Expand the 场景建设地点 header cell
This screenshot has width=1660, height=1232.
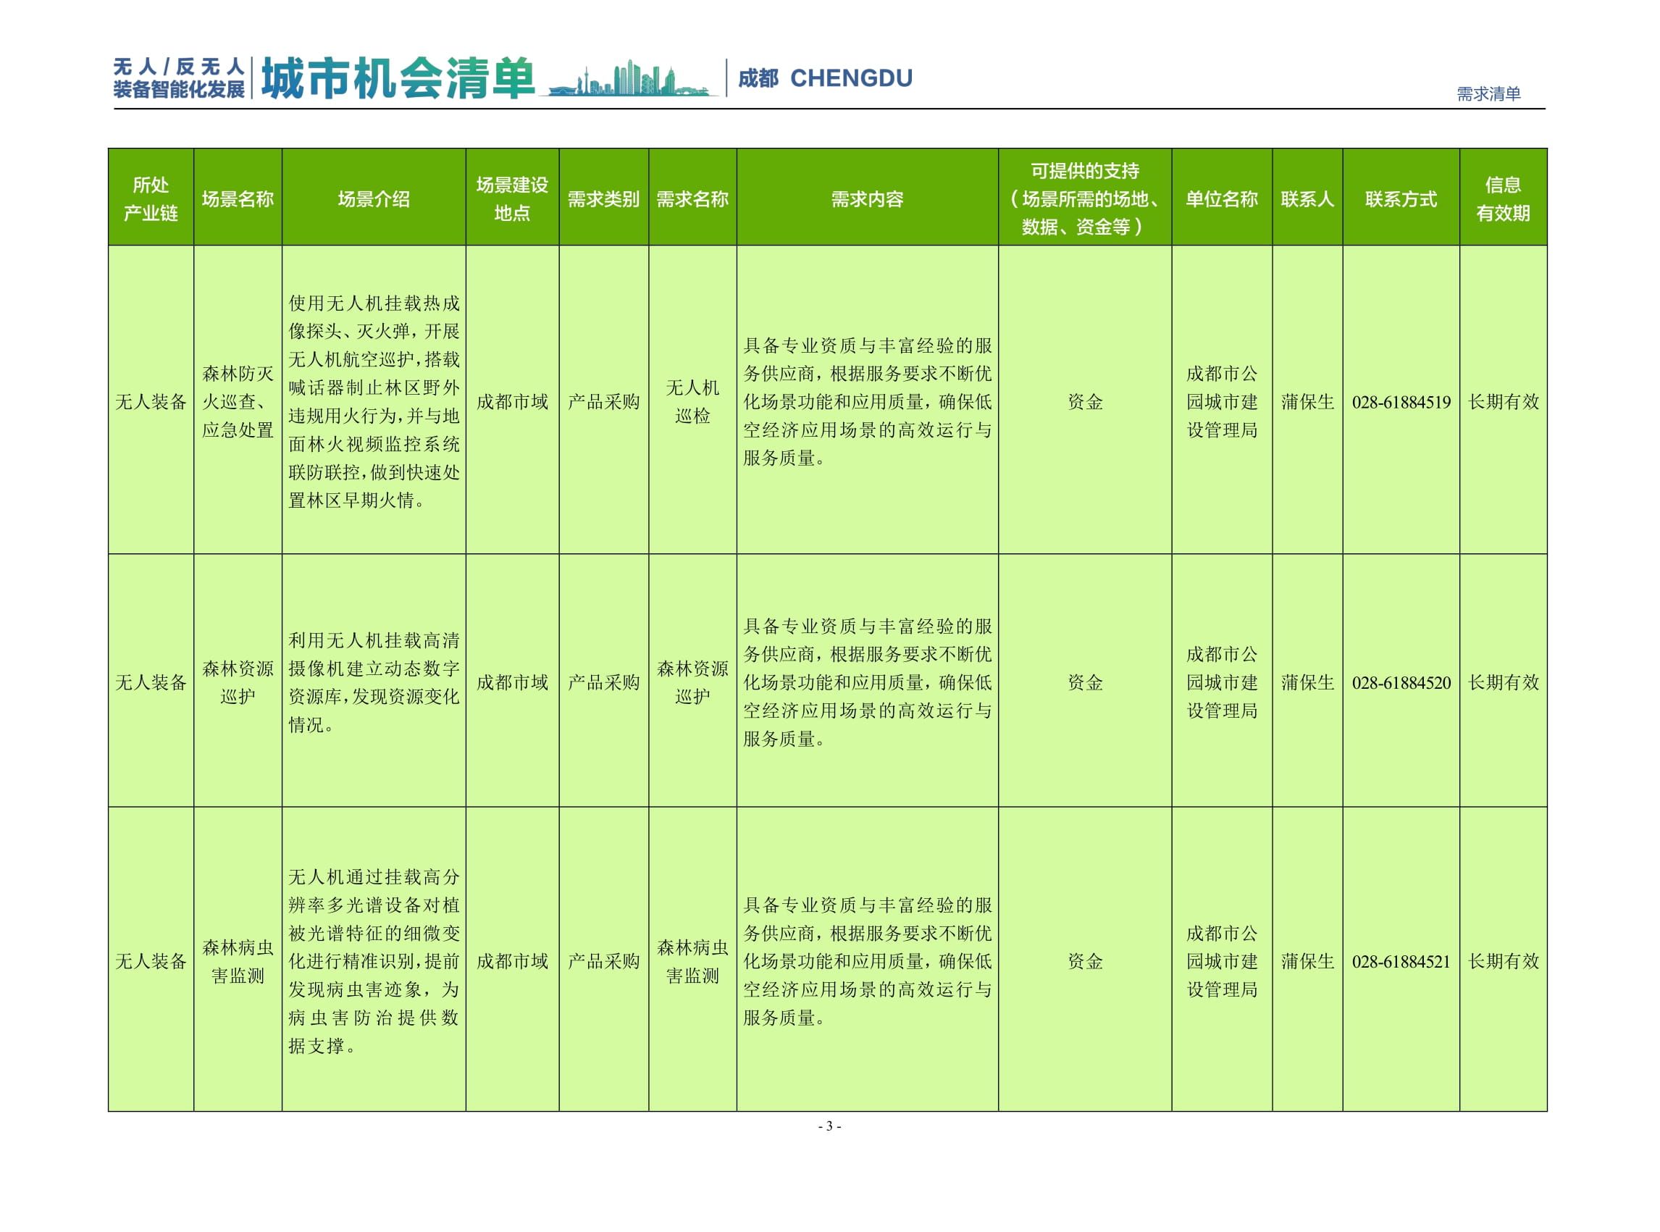click(511, 198)
